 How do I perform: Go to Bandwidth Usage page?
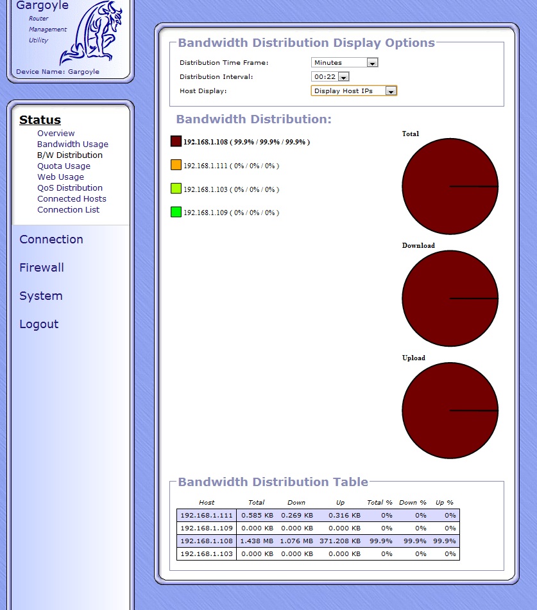(72, 144)
